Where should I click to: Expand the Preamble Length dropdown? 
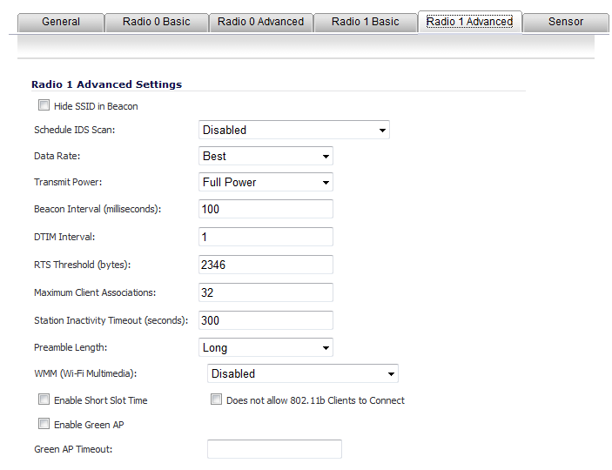click(x=266, y=347)
